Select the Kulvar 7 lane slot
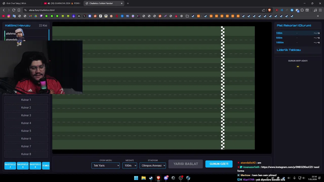Image resolution: width=324 pixels, height=182 pixels. [x=26, y=146]
